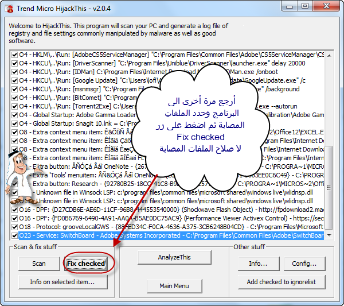The width and height of the screenshot is (344, 306).
Task: Click the HijackThis title bar icon
Action: pos(9,9)
